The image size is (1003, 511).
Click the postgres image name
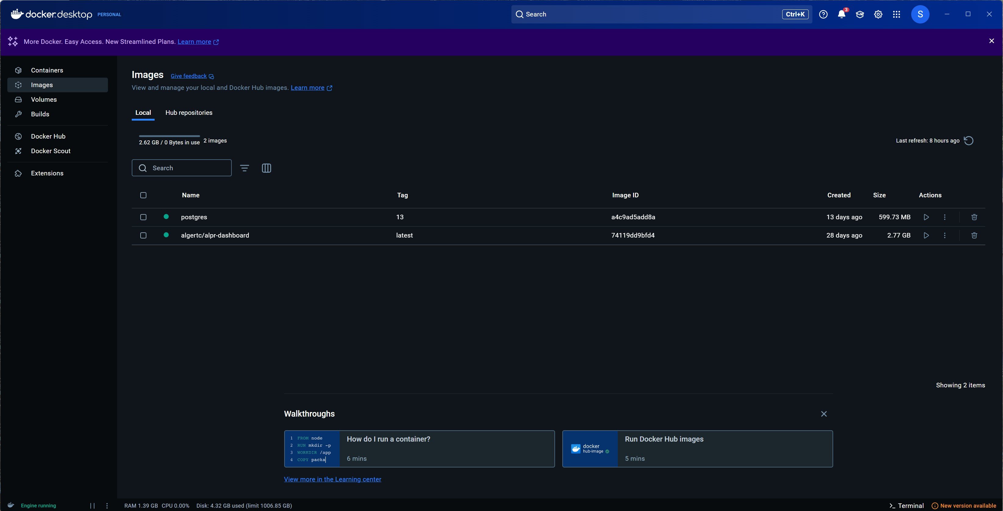click(194, 217)
